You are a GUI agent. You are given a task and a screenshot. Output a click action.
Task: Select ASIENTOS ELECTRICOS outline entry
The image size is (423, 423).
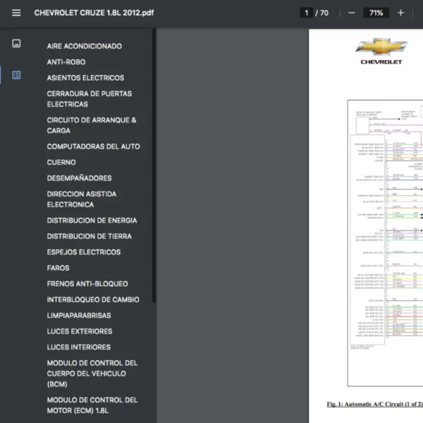85,78
